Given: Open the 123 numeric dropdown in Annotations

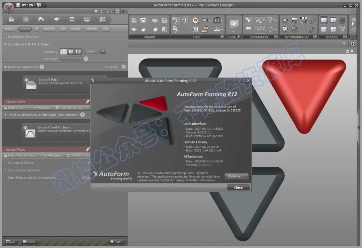Looking at the screenshot, I should (260, 29).
